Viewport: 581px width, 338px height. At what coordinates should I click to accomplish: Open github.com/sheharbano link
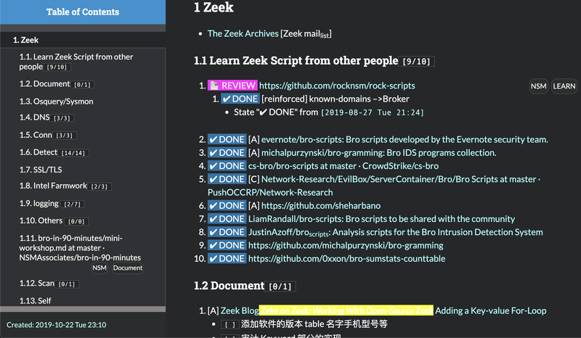point(321,205)
